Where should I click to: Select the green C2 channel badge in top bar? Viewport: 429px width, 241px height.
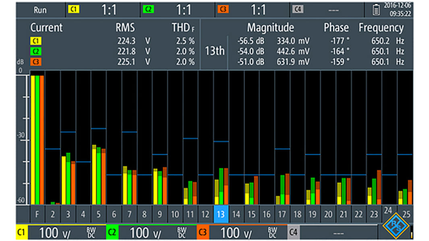pos(148,10)
